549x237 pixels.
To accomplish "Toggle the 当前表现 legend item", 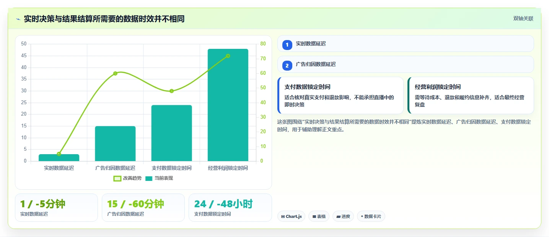I will [x=159, y=178].
